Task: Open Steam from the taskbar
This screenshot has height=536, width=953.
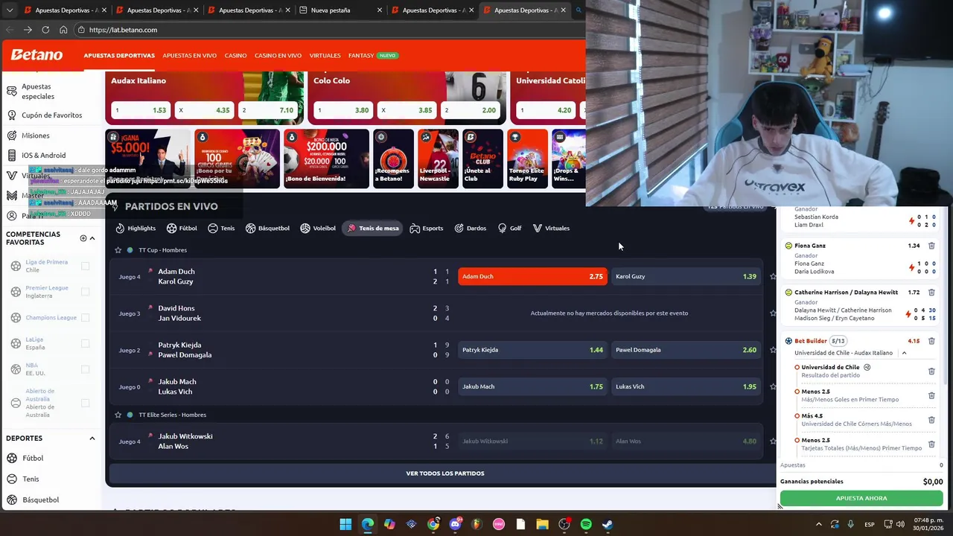Action: [x=608, y=524]
